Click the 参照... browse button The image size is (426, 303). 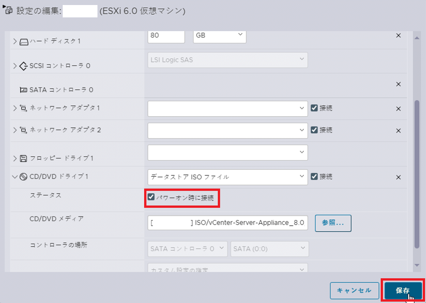pos(333,223)
